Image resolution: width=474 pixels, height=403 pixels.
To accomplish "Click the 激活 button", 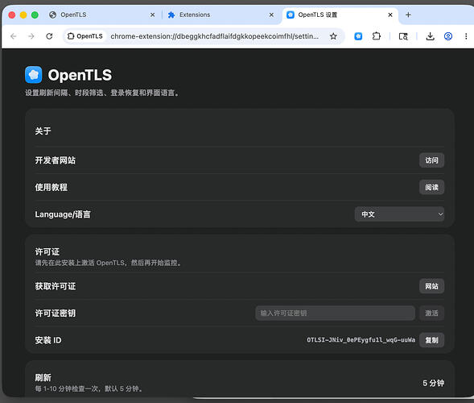I will tap(431, 313).
